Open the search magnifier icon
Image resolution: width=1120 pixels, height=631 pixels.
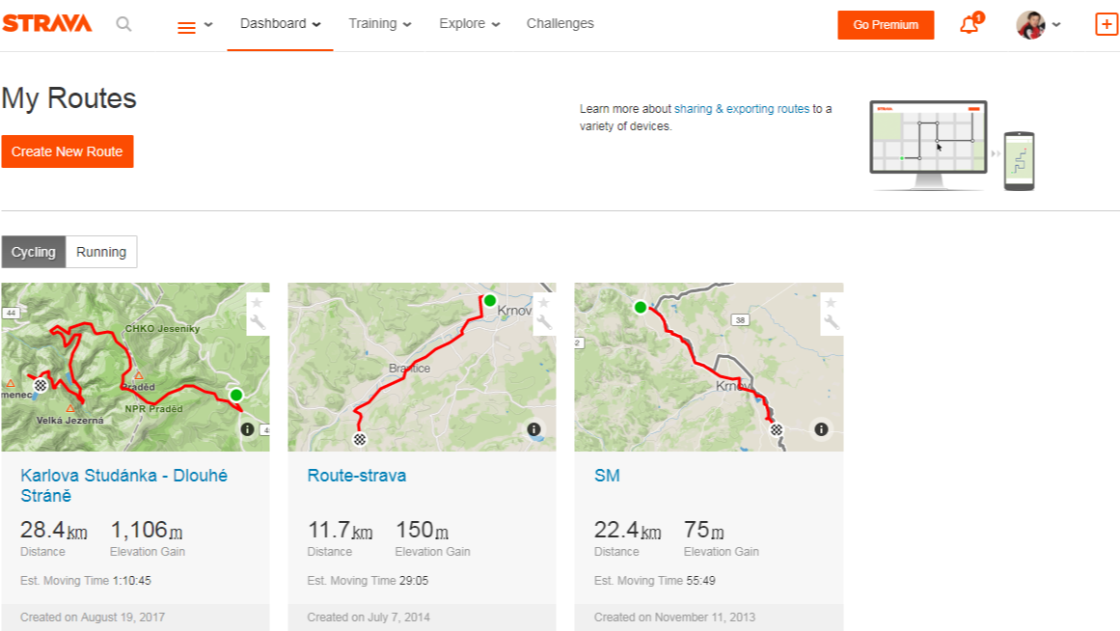123,24
